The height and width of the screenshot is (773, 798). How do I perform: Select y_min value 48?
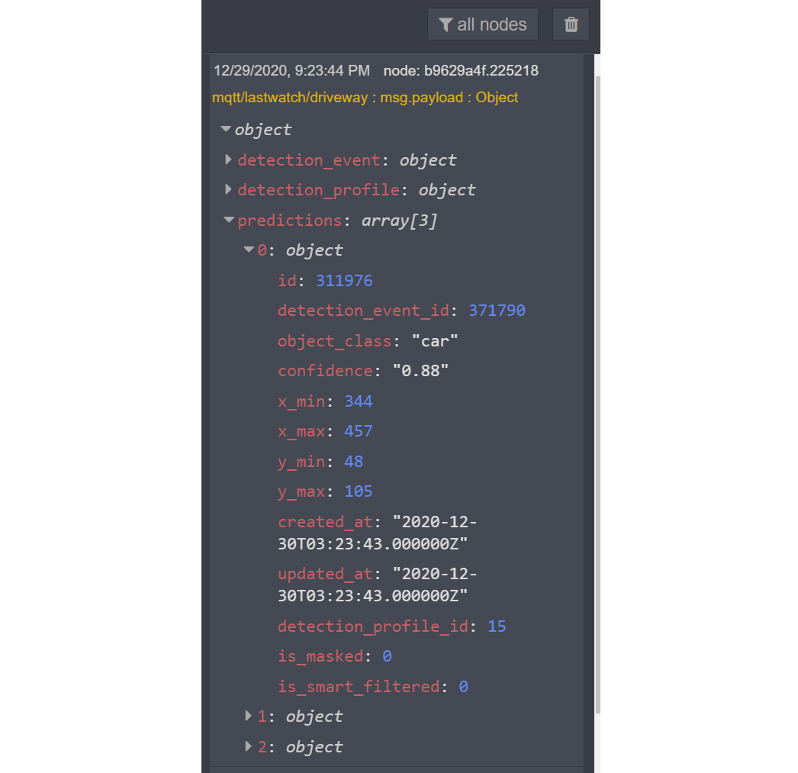[x=354, y=462]
